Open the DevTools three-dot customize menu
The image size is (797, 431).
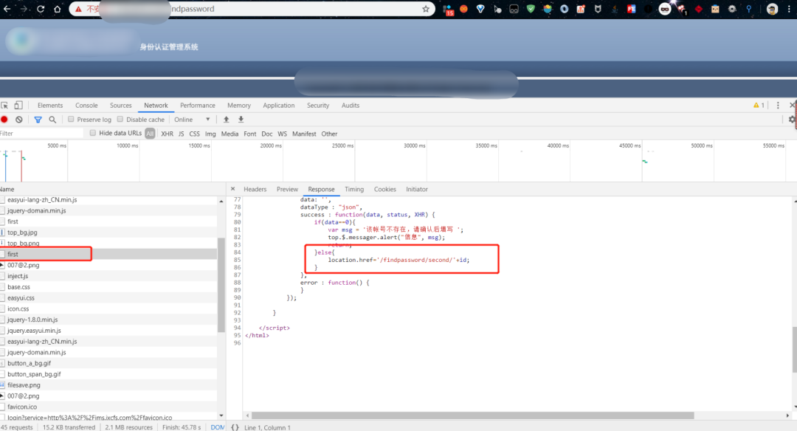tap(778, 106)
